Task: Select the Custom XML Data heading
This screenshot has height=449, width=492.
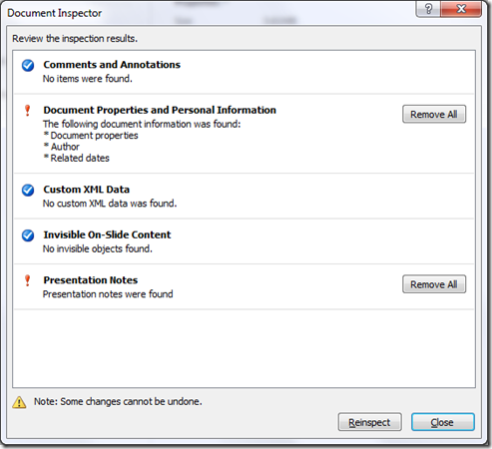Action: 87,190
